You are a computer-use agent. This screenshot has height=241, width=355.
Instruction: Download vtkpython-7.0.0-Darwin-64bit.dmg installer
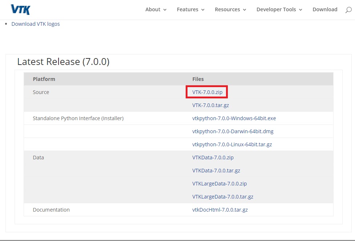[x=233, y=132]
